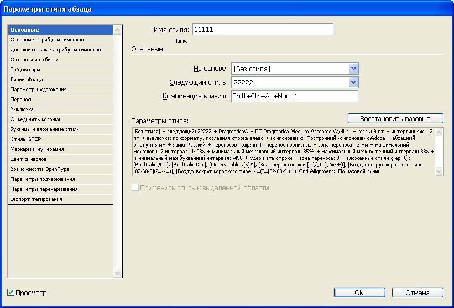Confirm with the OK button
This screenshot has width=454, height=308.
tap(359, 293)
